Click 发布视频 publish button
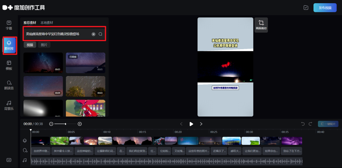 click(x=325, y=8)
